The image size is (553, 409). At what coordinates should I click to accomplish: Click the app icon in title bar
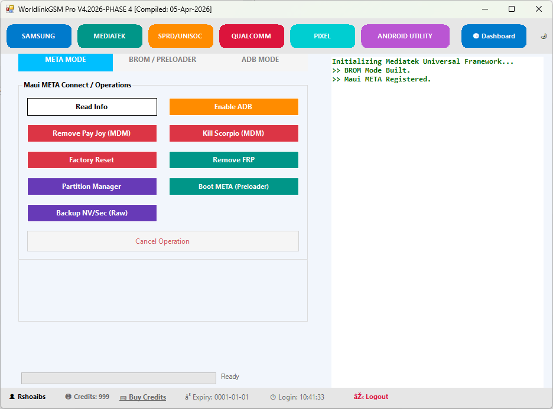10,9
